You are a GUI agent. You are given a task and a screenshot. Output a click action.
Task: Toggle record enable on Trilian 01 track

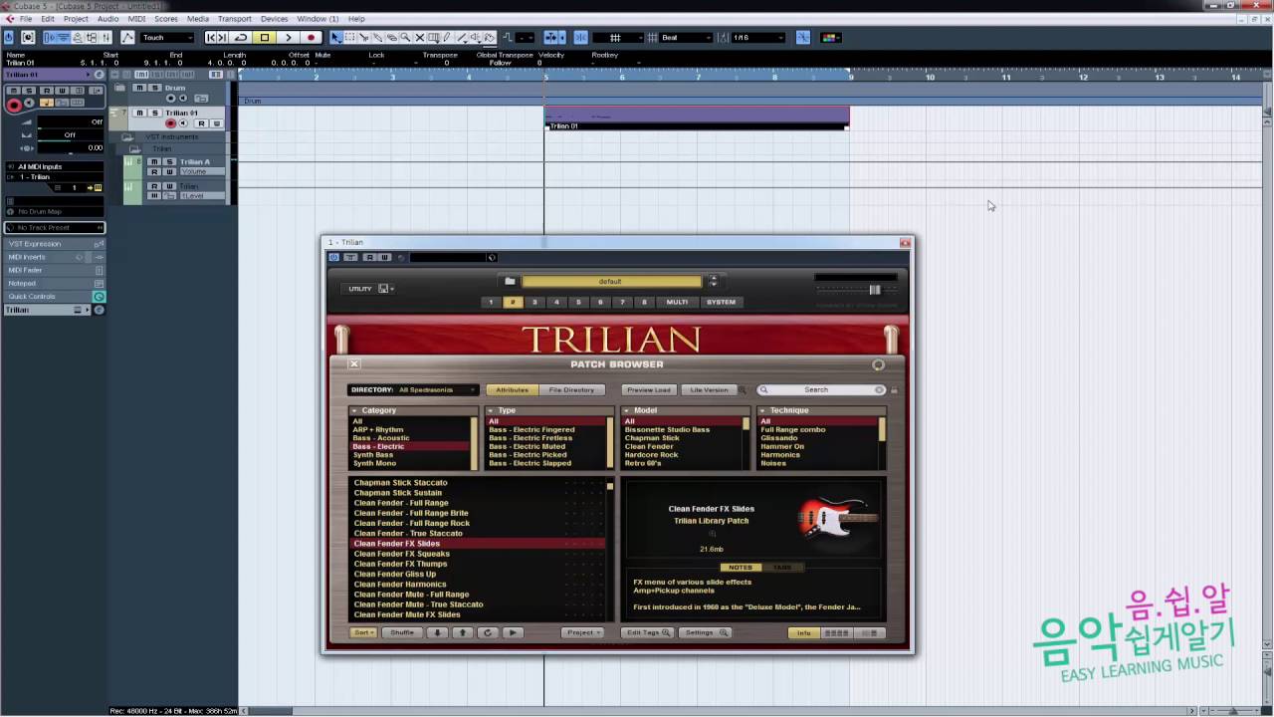[x=170, y=123]
